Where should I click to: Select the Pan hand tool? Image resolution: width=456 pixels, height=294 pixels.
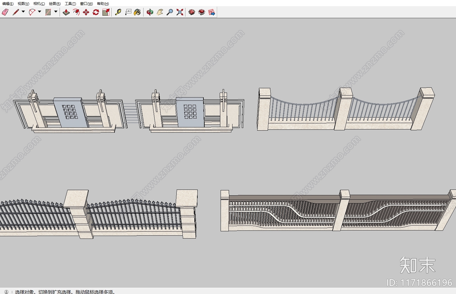tap(160, 12)
